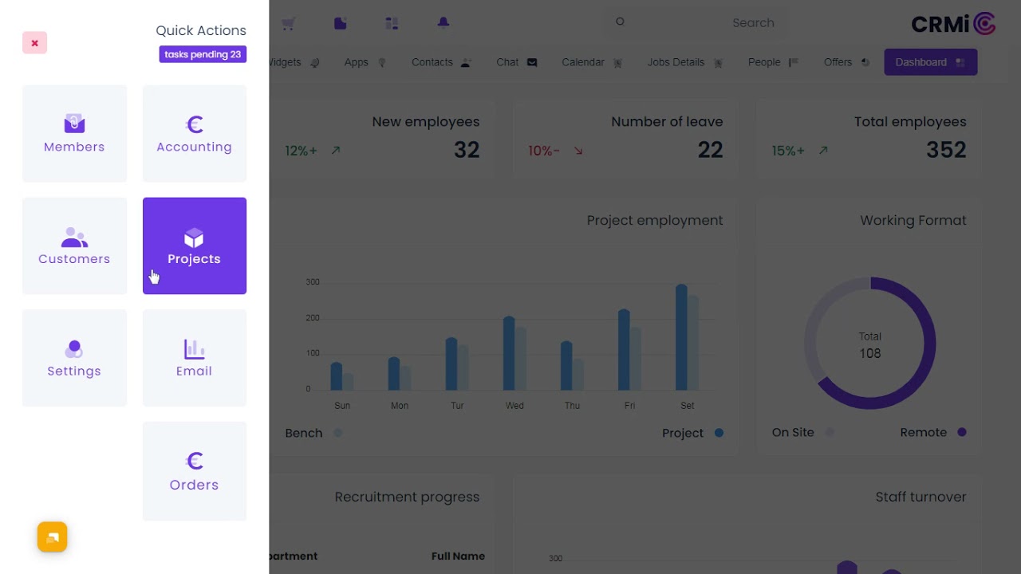Open the Contacts menu item

(442, 62)
